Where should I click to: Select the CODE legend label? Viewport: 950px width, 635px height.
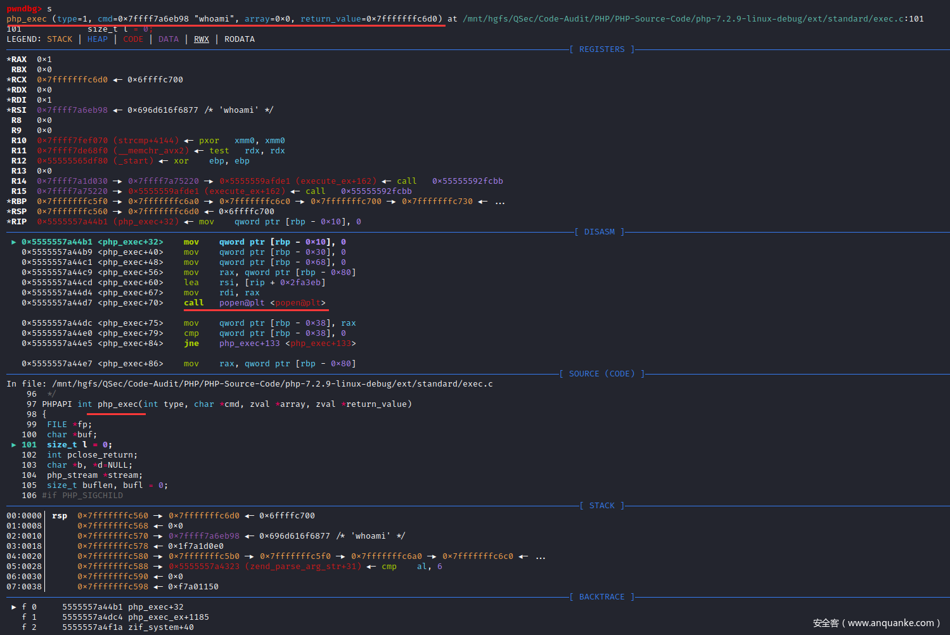coord(133,39)
